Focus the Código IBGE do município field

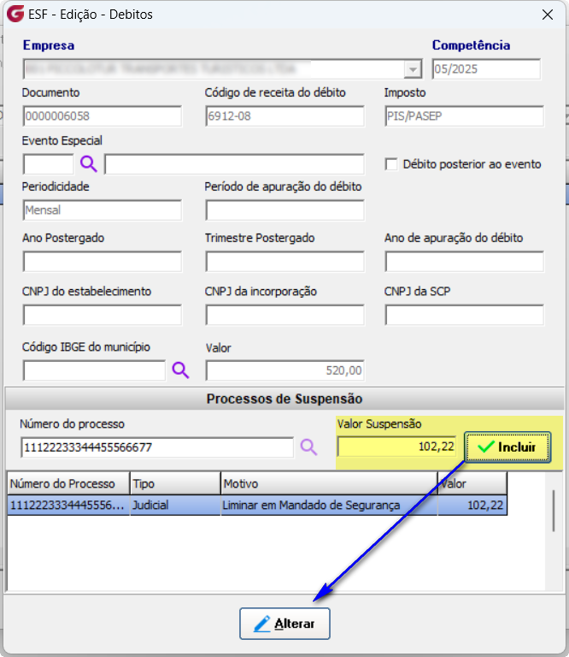coord(95,370)
